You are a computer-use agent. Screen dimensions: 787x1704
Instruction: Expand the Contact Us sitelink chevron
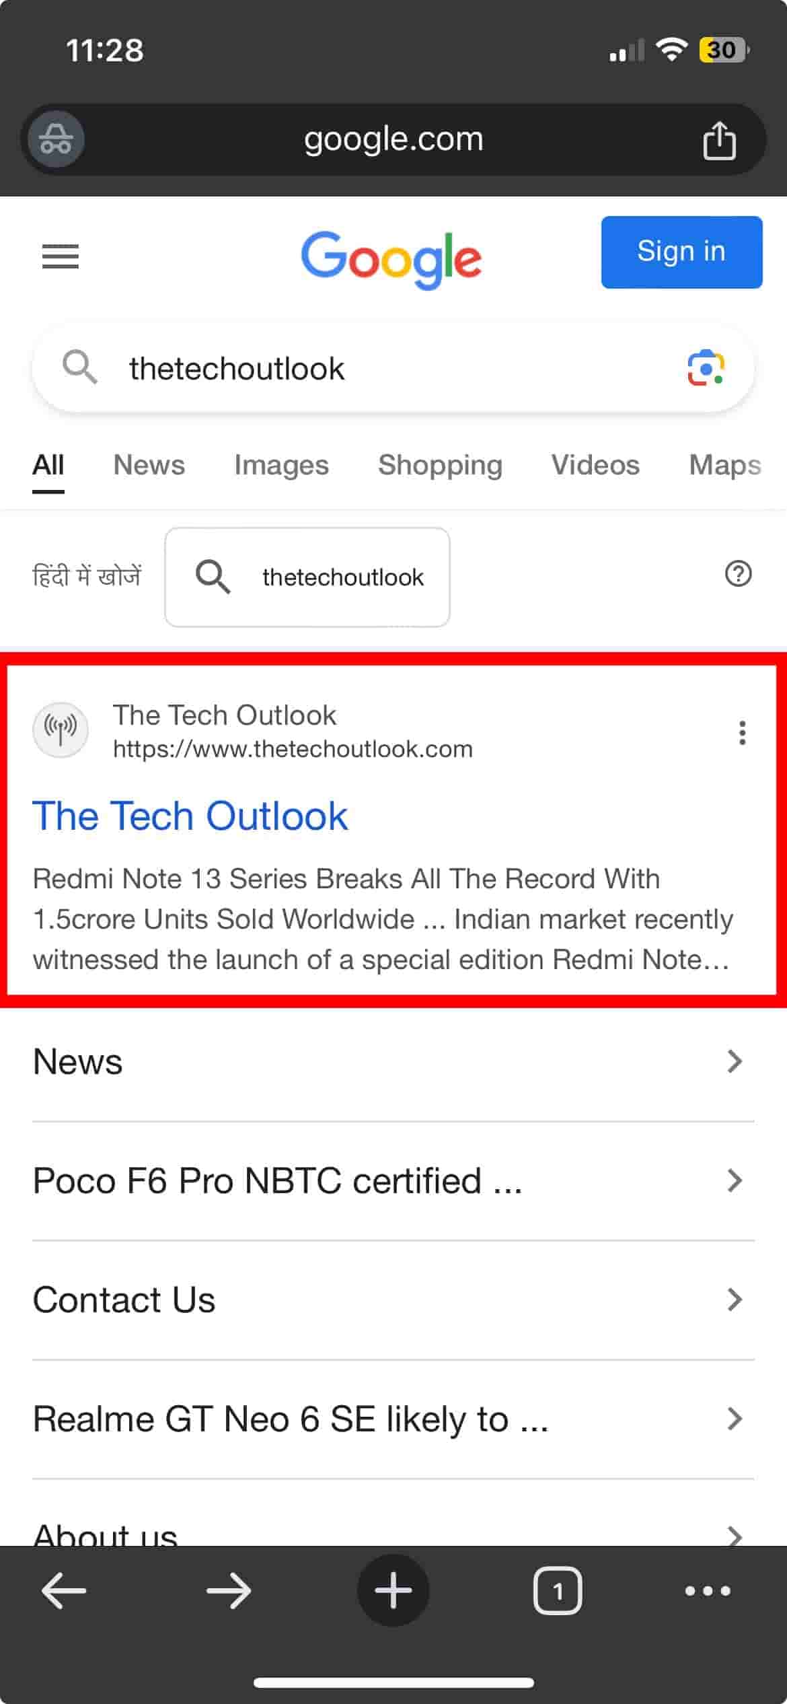(735, 1300)
